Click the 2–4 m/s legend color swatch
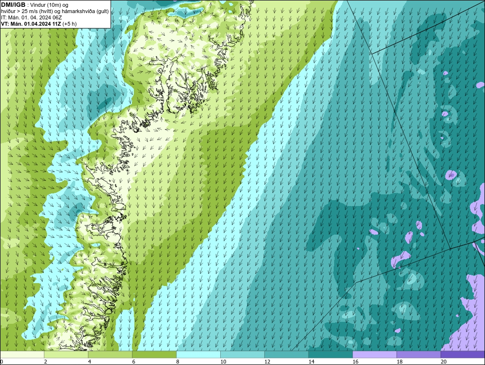Image resolution: width=485 pixels, height=365 pixels. point(66,354)
